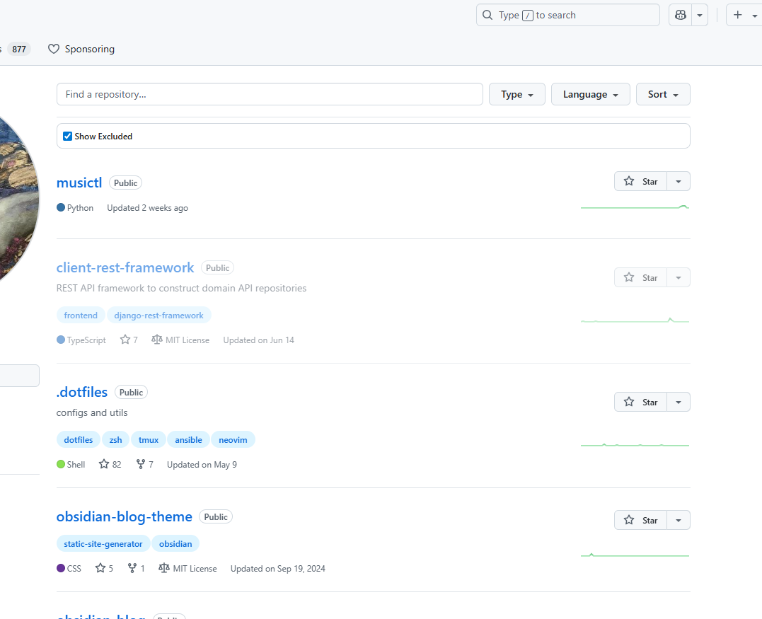Screen dimensions: 762x619
Task: Click the MIT License scale icon for client-rest-framework
Action: (x=156, y=339)
